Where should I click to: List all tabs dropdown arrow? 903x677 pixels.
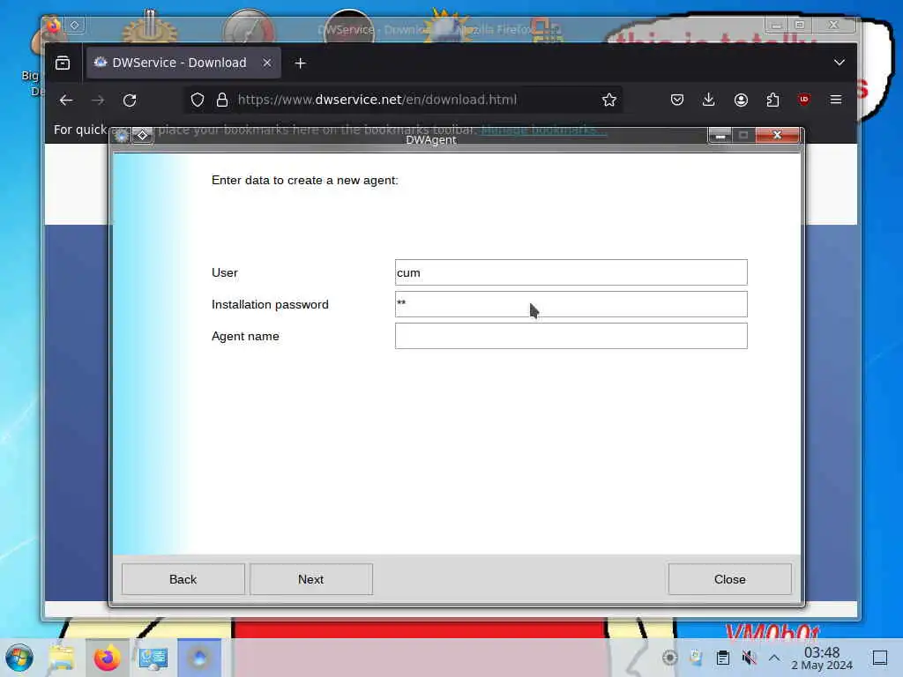point(840,63)
